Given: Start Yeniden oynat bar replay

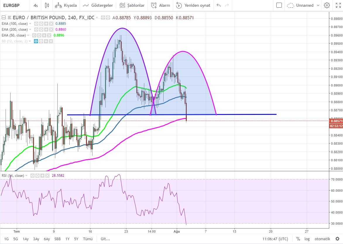Looking at the screenshot, I should [x=193, y=5].
